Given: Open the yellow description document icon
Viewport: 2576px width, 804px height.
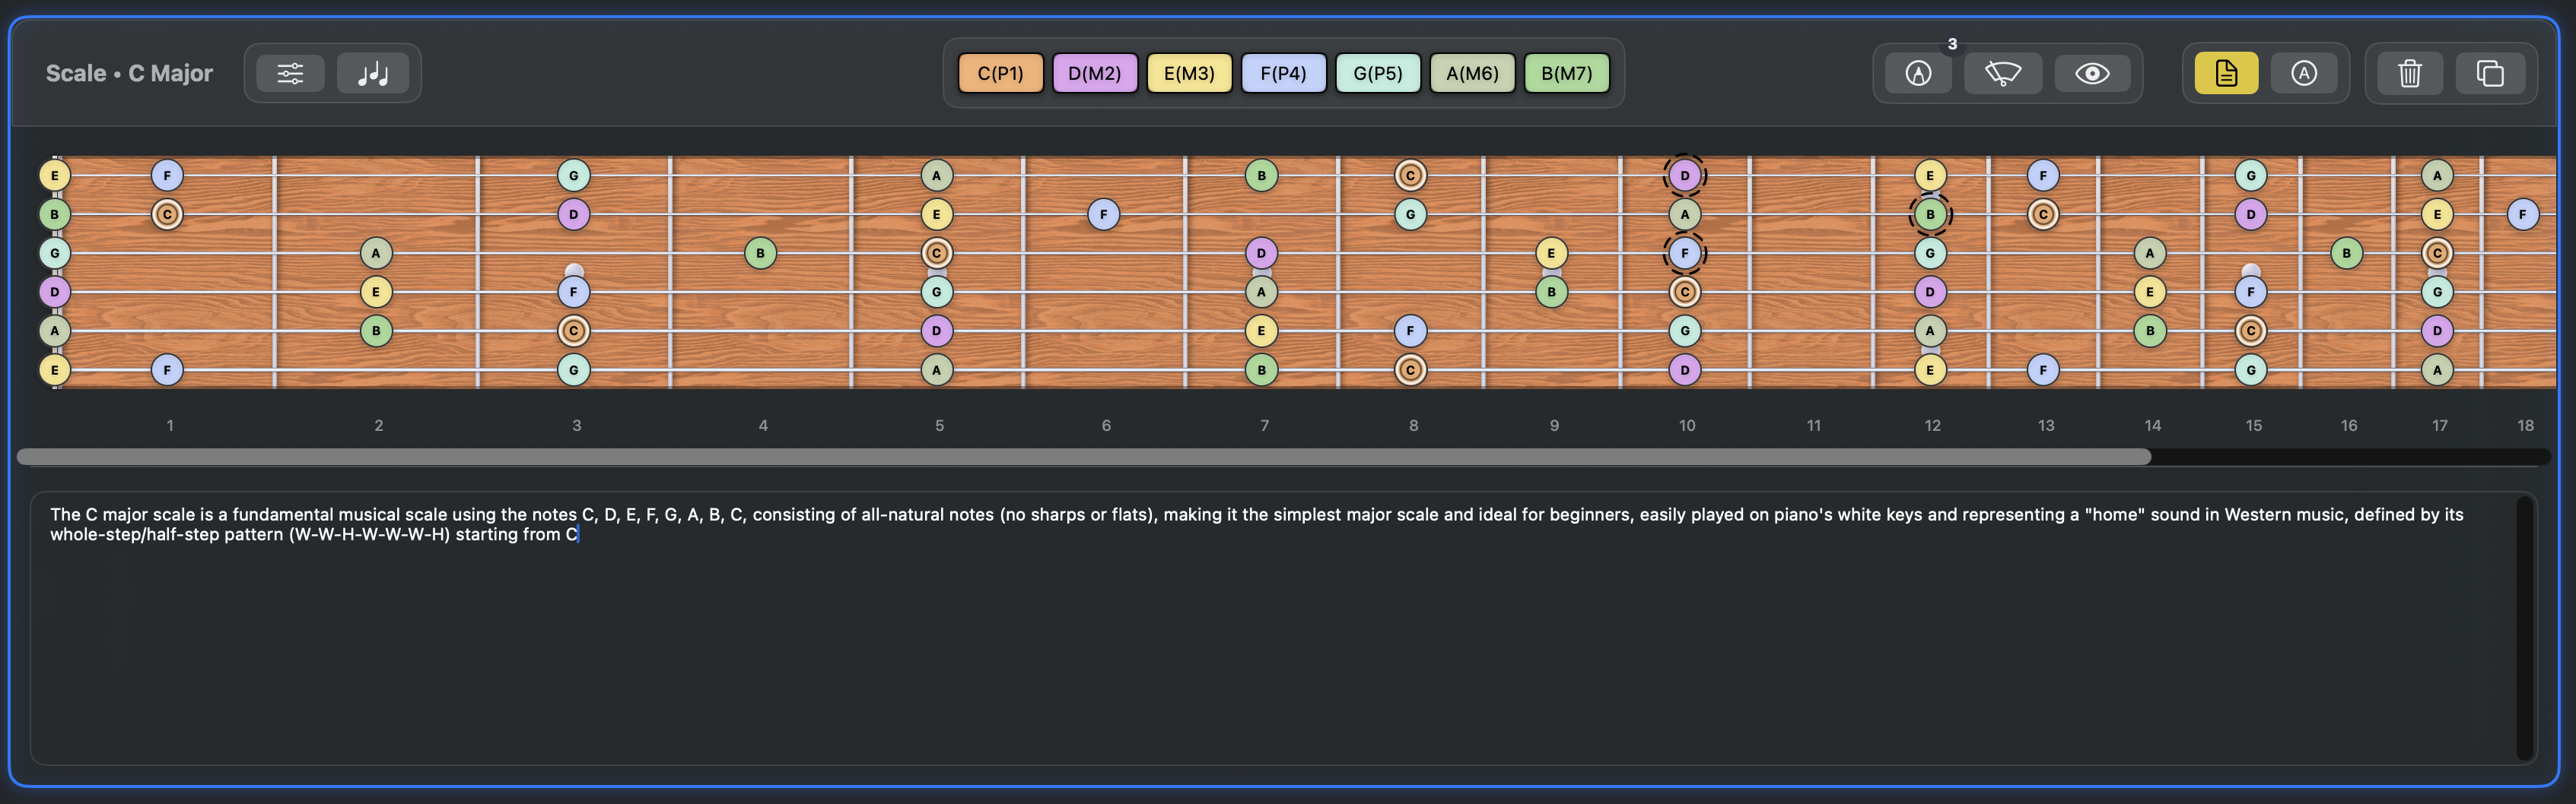Looking at the screenshot, I should [x=2224, y=72].
